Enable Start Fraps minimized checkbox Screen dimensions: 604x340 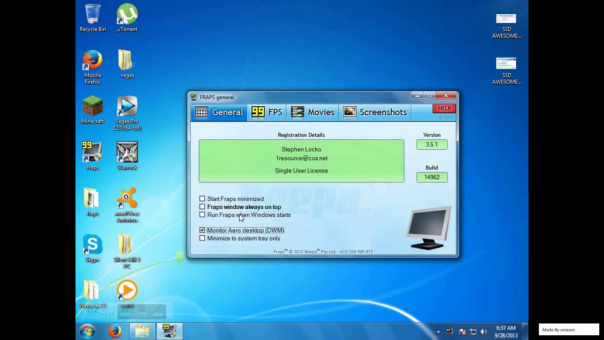pyautogui.click(x=202, y=199)
